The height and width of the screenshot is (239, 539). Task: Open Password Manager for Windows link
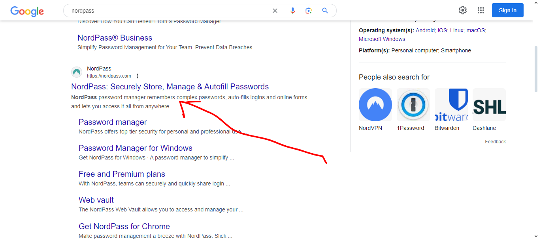(x=136, y=148)
